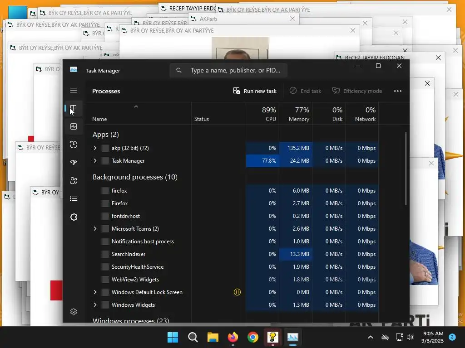Sort by the Memory column header
Viewport: 465px width, 348px height.
click(x=296, y=114)
